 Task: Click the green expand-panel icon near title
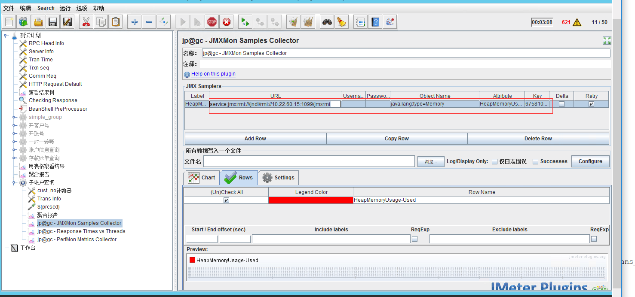[607, 40]
